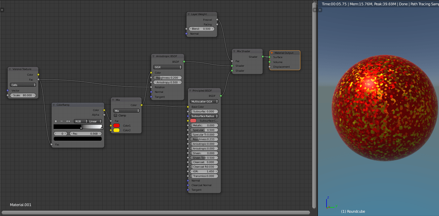This screenshot has height=216, width=439.
Task: Collapse the Principled BSDF node triangle
Action: point(191,90)
